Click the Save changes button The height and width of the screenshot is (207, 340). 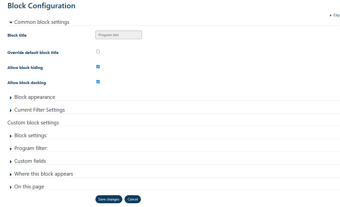tap(109, 199)
